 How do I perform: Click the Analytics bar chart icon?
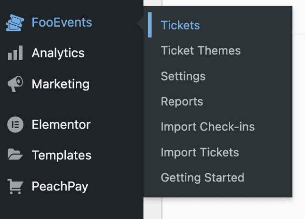pos(15,53)
